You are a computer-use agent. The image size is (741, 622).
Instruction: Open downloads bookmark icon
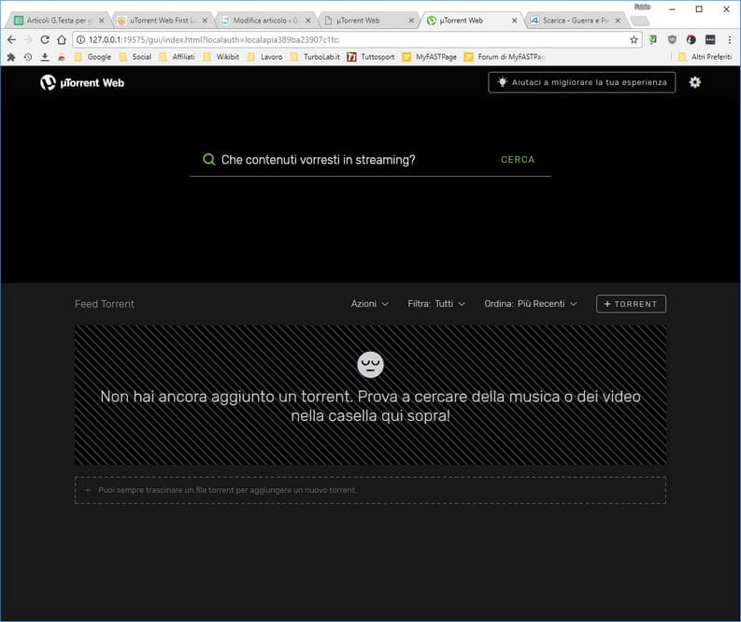click(45, 57)
